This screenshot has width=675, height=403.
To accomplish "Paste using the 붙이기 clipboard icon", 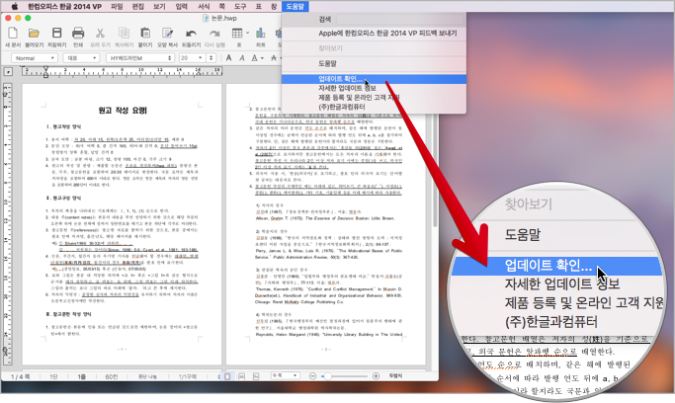I will click(145, 34).
